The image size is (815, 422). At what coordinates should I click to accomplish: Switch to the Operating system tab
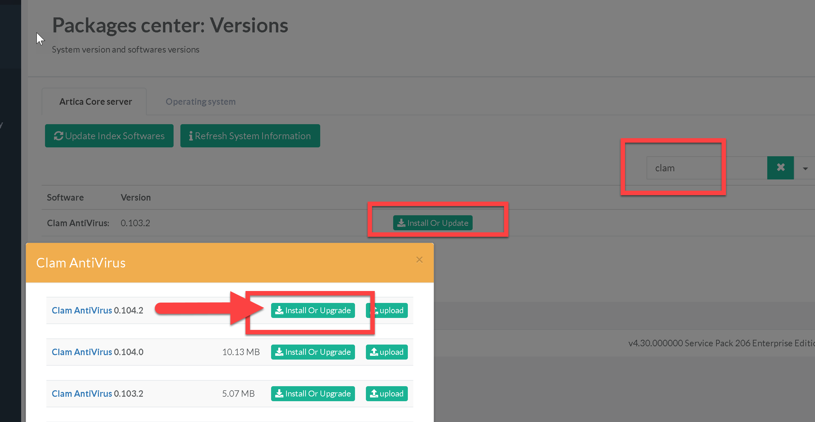pos(201,102)
